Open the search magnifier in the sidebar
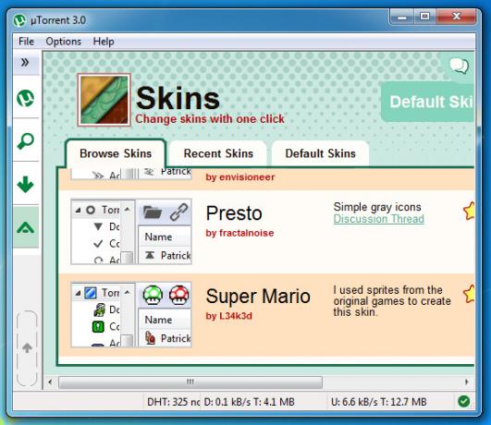 pyautogui.click(x=25, y=140)
